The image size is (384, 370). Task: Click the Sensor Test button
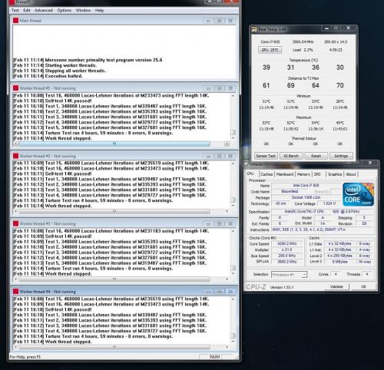[266, 156]
